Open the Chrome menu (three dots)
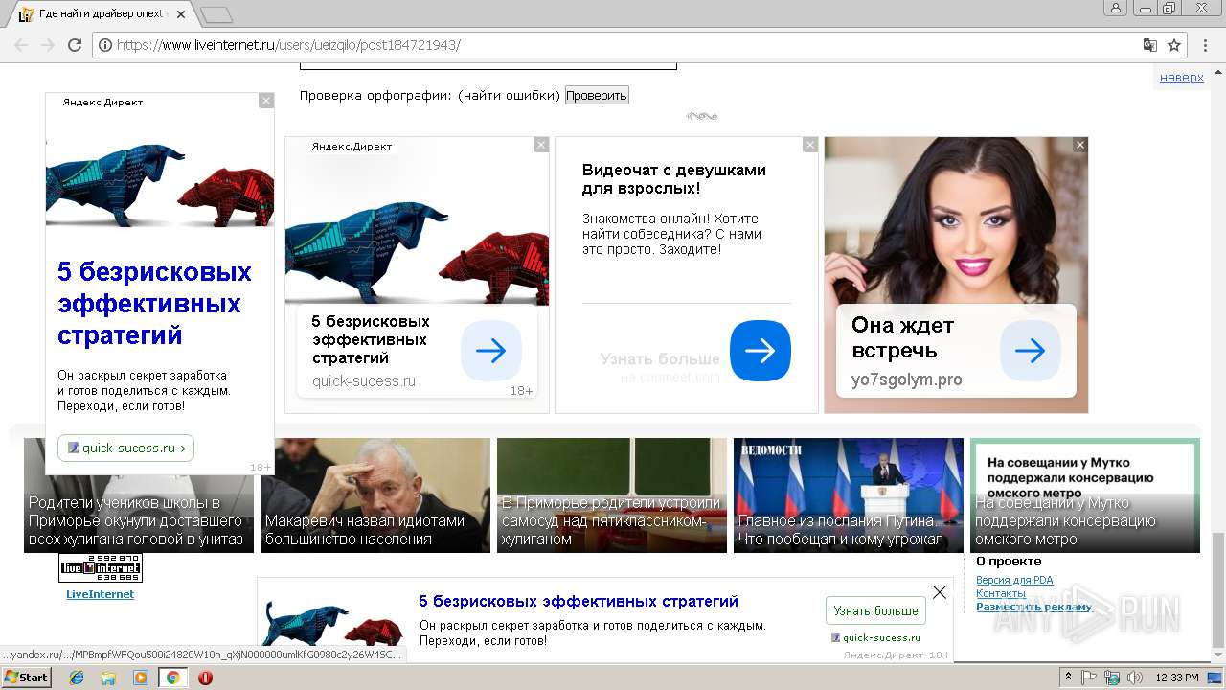 click(x=1204, y=45)
